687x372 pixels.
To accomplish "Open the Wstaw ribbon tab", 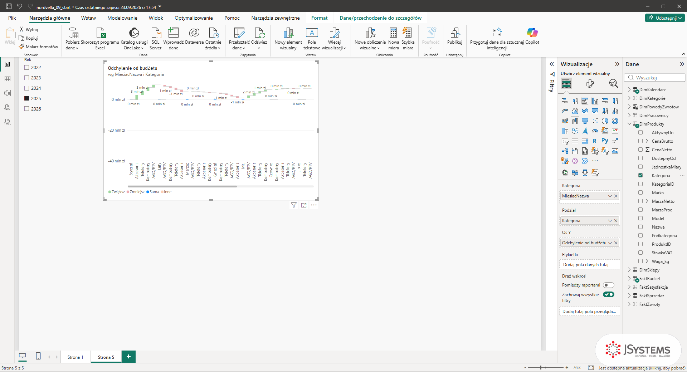I will click(x=88, y=18).
